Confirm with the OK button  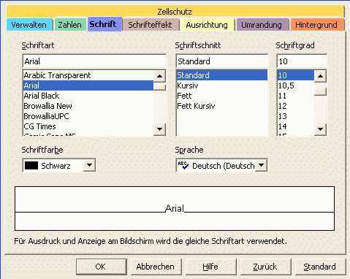point(102,267)
